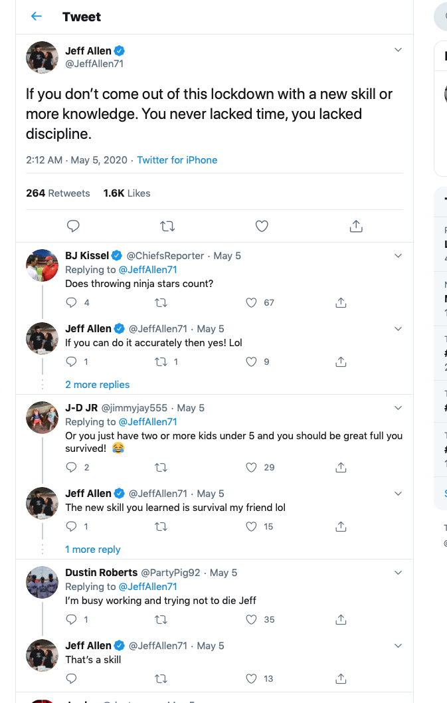447x703 pixels.
Task: Open options chevron on BJ Kissel's reply
Action: (398, 256)
